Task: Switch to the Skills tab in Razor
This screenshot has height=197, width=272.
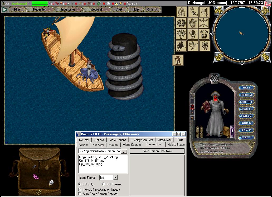Action: tap(180, 140)
